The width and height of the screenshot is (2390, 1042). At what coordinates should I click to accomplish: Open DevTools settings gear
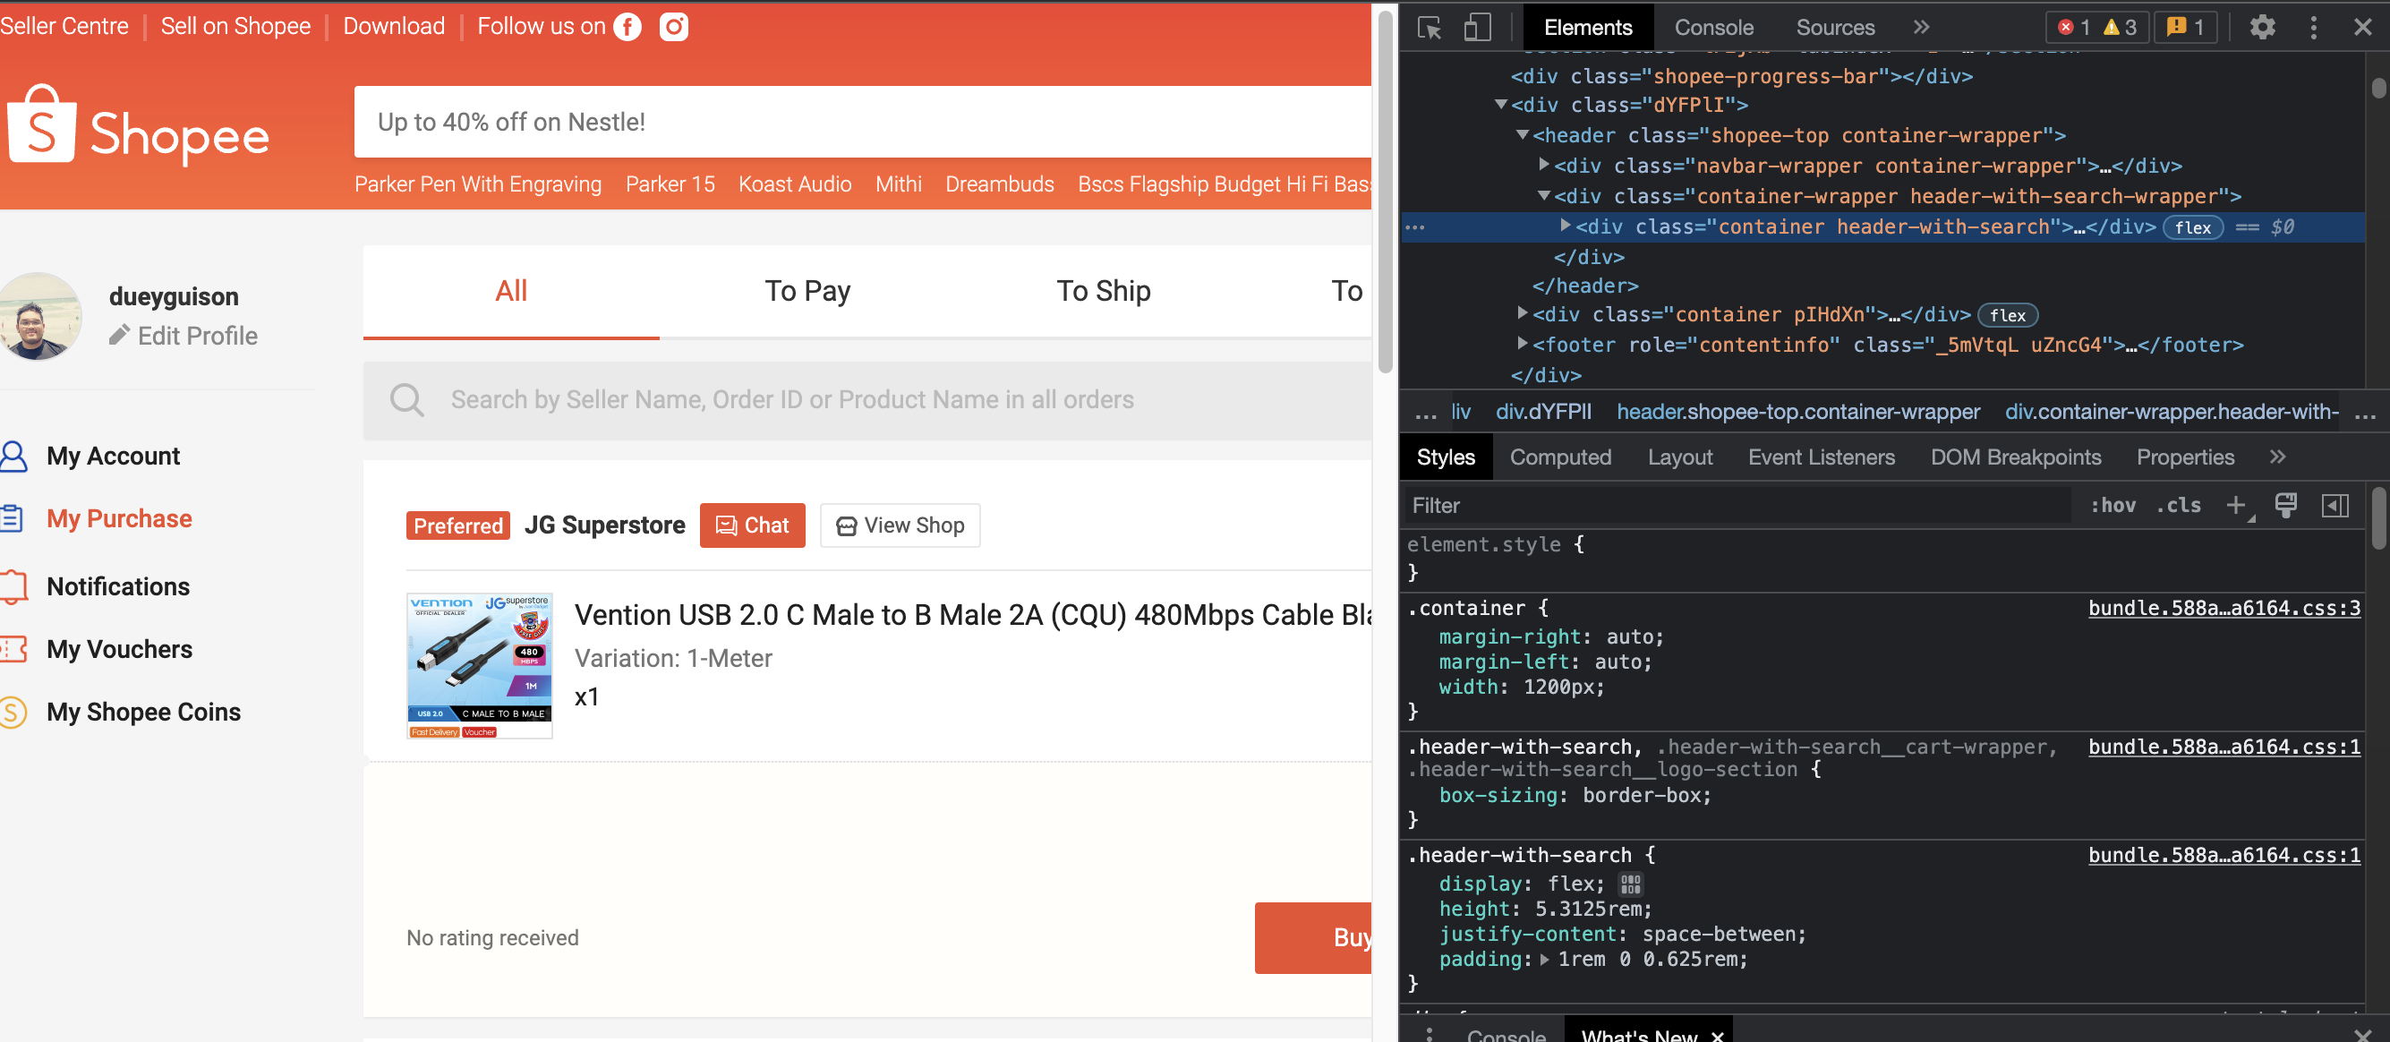coord(2262,27)
